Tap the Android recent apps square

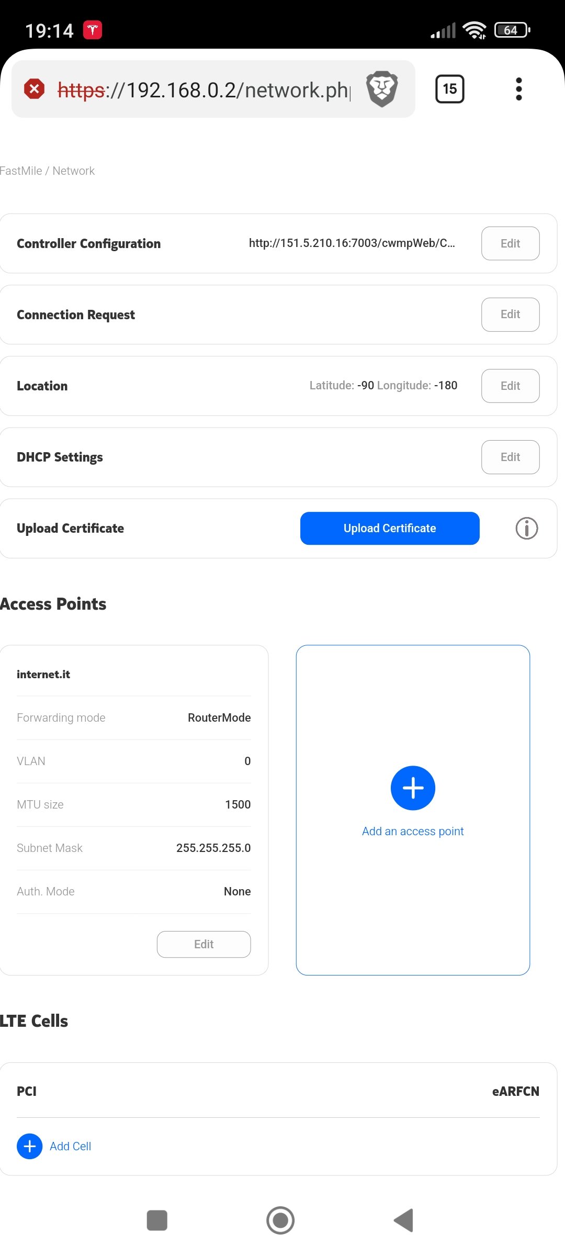[x=157, y=1220]
